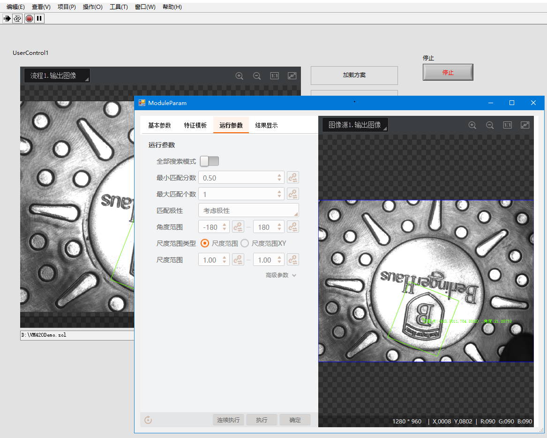Fit 图像源1 viewer image to window
Image resolution: width=547 pixels, height=438 pixels.
[525, 125]
